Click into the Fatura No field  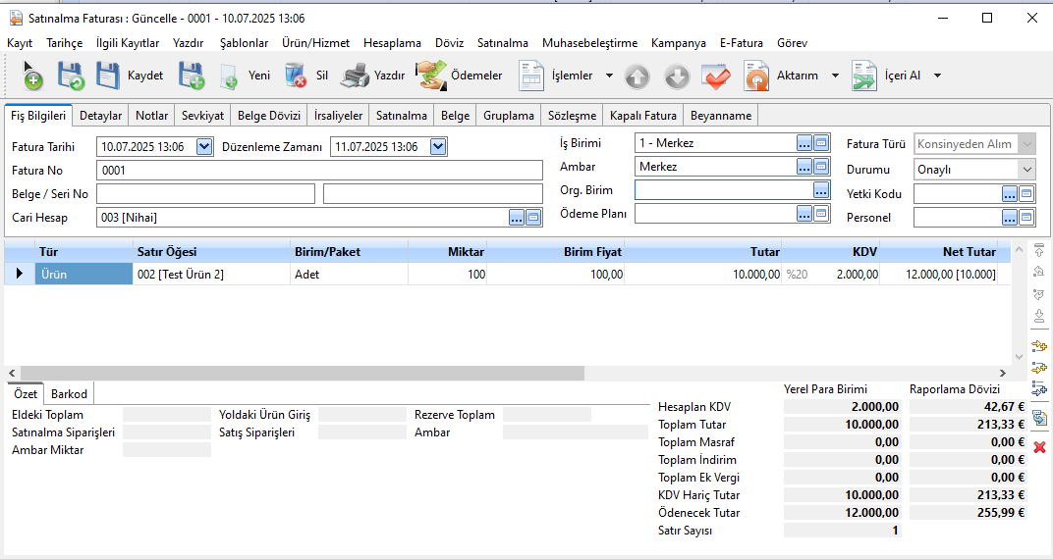coord(319,171)
